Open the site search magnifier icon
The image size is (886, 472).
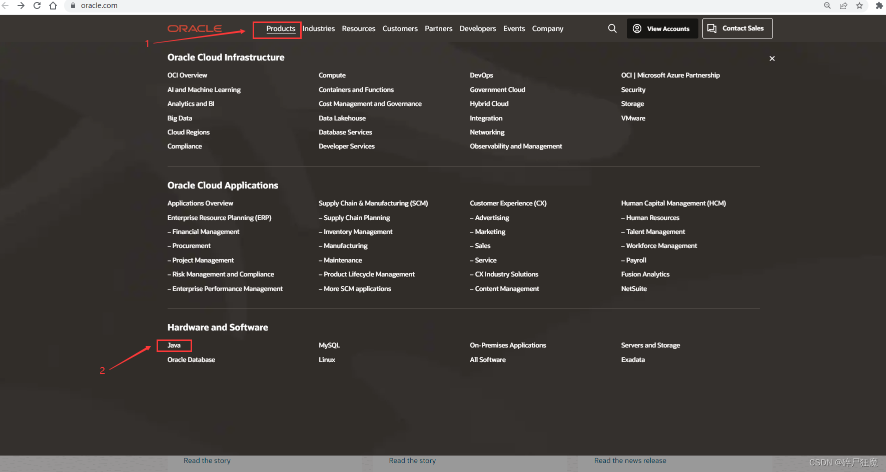pos(612,28)
